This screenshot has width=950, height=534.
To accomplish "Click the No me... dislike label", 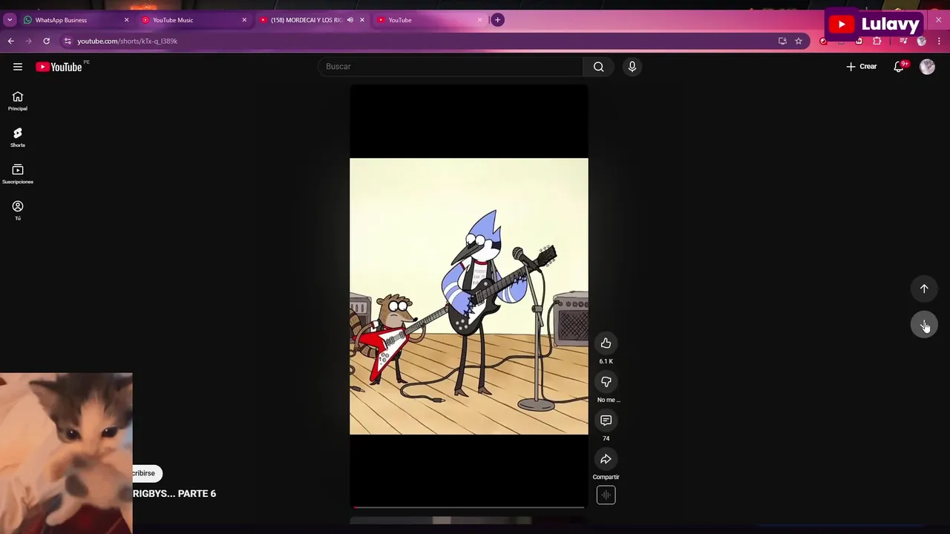I will [608, 400].
